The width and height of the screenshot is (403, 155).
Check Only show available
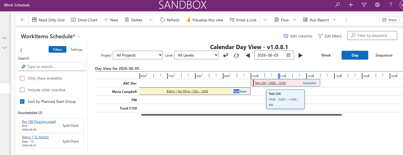(22, 78)
